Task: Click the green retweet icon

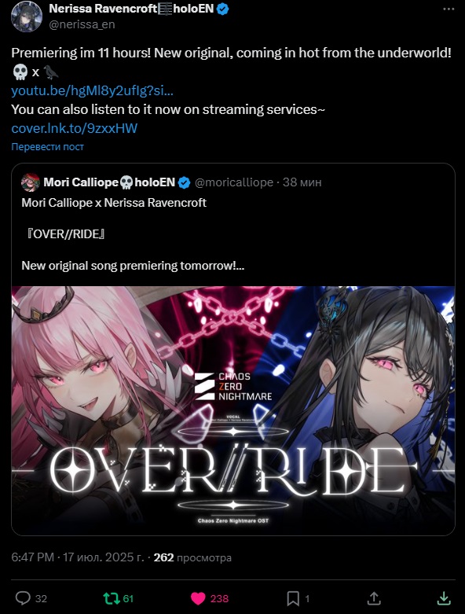Action: [x=112, y=598]
